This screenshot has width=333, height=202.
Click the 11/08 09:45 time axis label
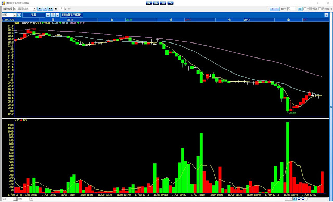coord(15,195)
